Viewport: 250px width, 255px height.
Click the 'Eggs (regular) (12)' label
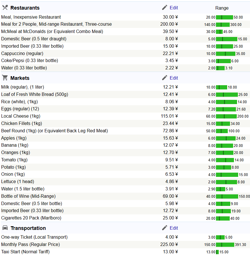pos(20,109)
